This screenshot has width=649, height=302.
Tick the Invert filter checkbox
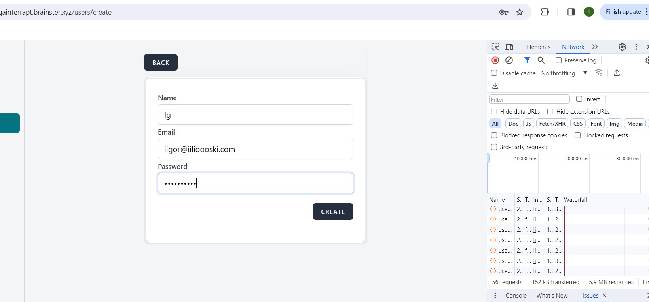pyautogui.click(x=579, y=99)
